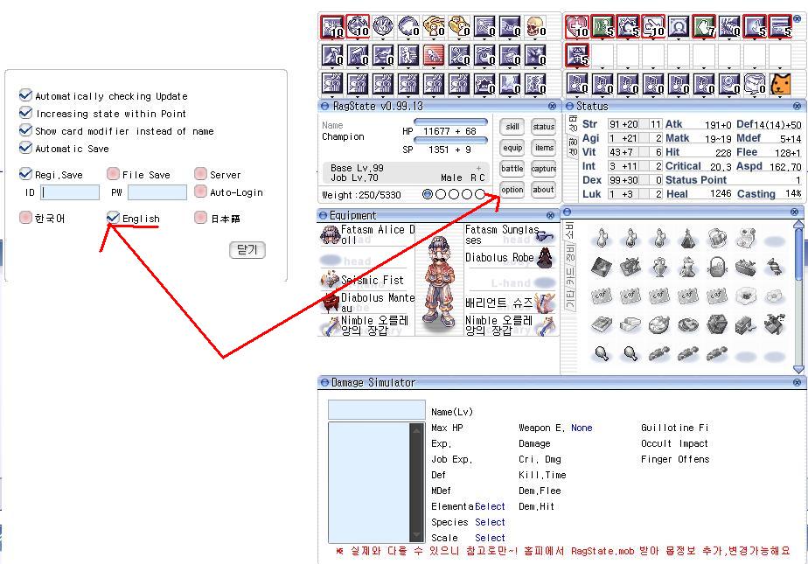
Task: Click the speech bubble icon beside the cat
Action: 755,84
